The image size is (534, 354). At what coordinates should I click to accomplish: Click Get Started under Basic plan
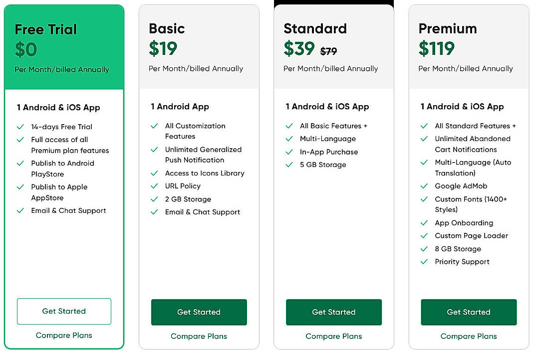(x=199, y=311)
